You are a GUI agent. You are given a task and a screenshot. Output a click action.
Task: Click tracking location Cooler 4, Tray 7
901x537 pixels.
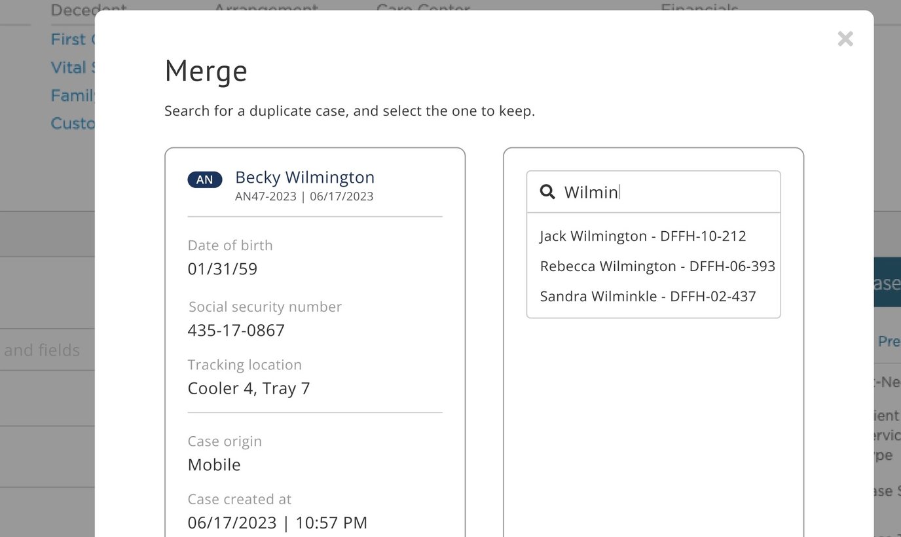pyautogui.click(x=249, y=388)
